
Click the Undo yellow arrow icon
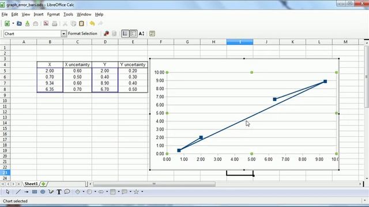coord(92,23)
